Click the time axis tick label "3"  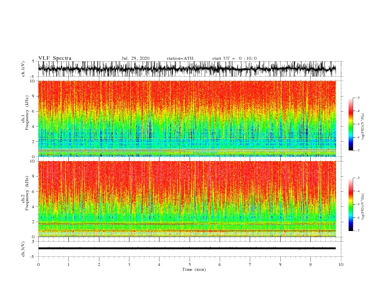click(129, 264)
